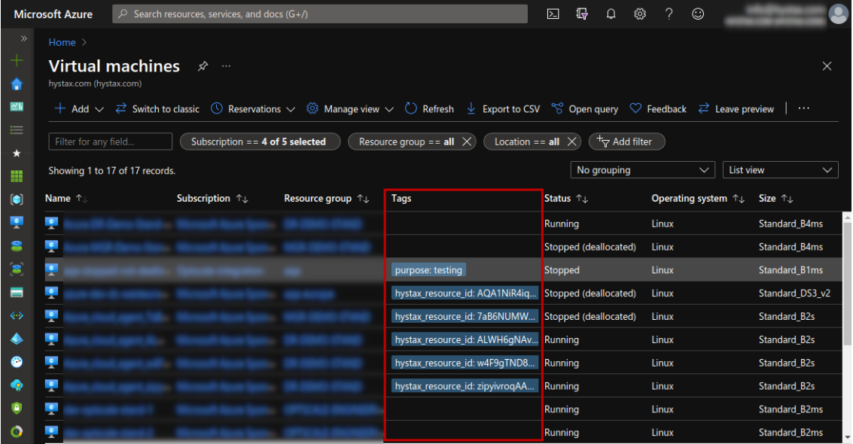853x444 pixels.
Task: Pin the Virtual machines page
Action: (x=203, y=66)
